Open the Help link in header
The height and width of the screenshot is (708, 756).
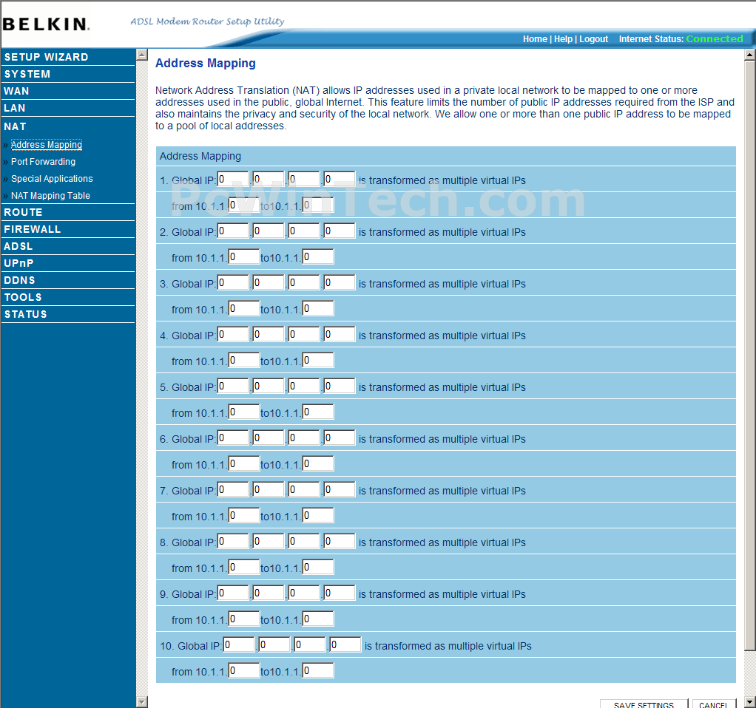[563, 39]
